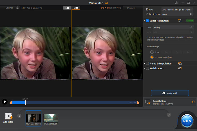Viewport: 197px width, 131px height.
Task: Maximize the Winxvideo AI window
Action: [x=188, y=3]
